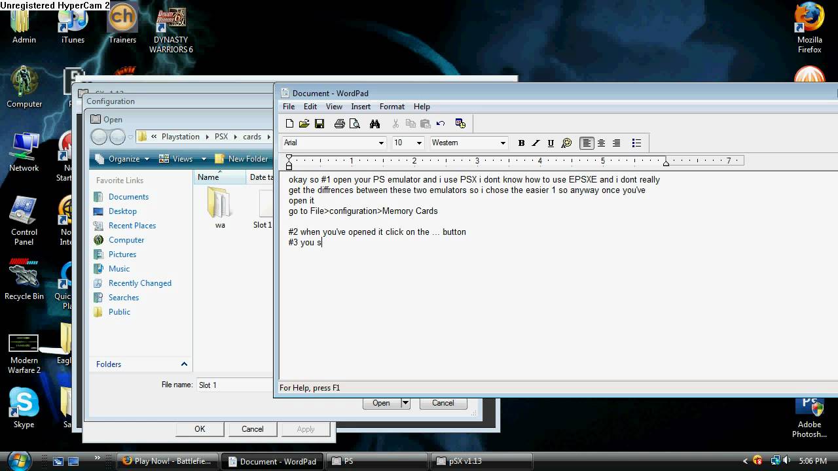Click the PSX breadcrumb in address bar
The height and width of the screenshot is (471, 838).
[221, 137]
